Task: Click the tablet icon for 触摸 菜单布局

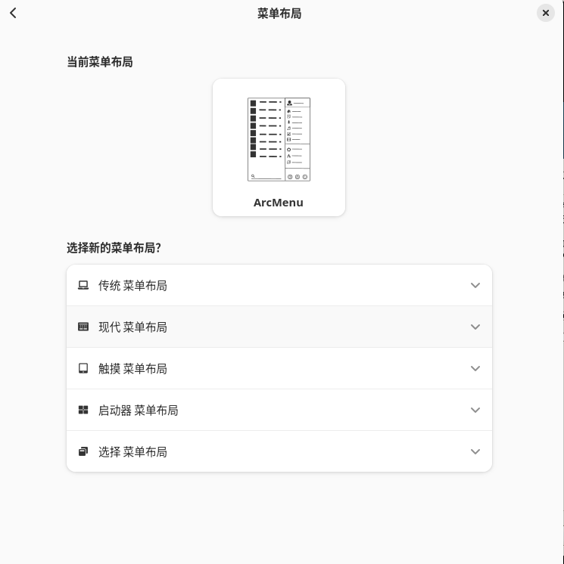Action: (83, 368)
